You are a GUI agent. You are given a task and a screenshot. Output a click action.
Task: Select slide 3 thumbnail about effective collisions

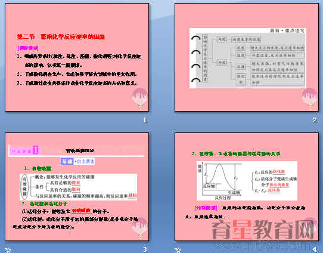click(x=77, y=187)
